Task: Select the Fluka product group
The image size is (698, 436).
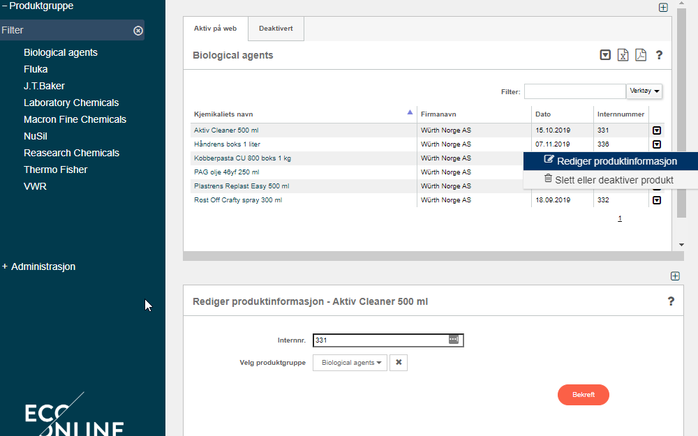Action: pos(36,69)
